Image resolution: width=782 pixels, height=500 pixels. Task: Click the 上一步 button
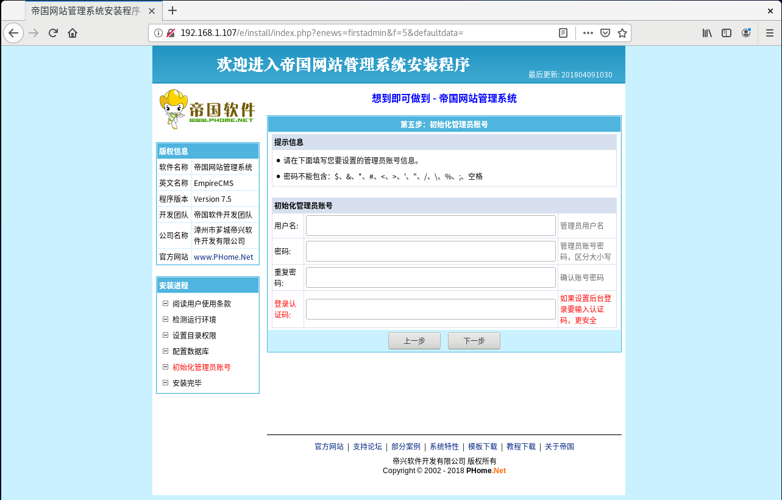414,341
